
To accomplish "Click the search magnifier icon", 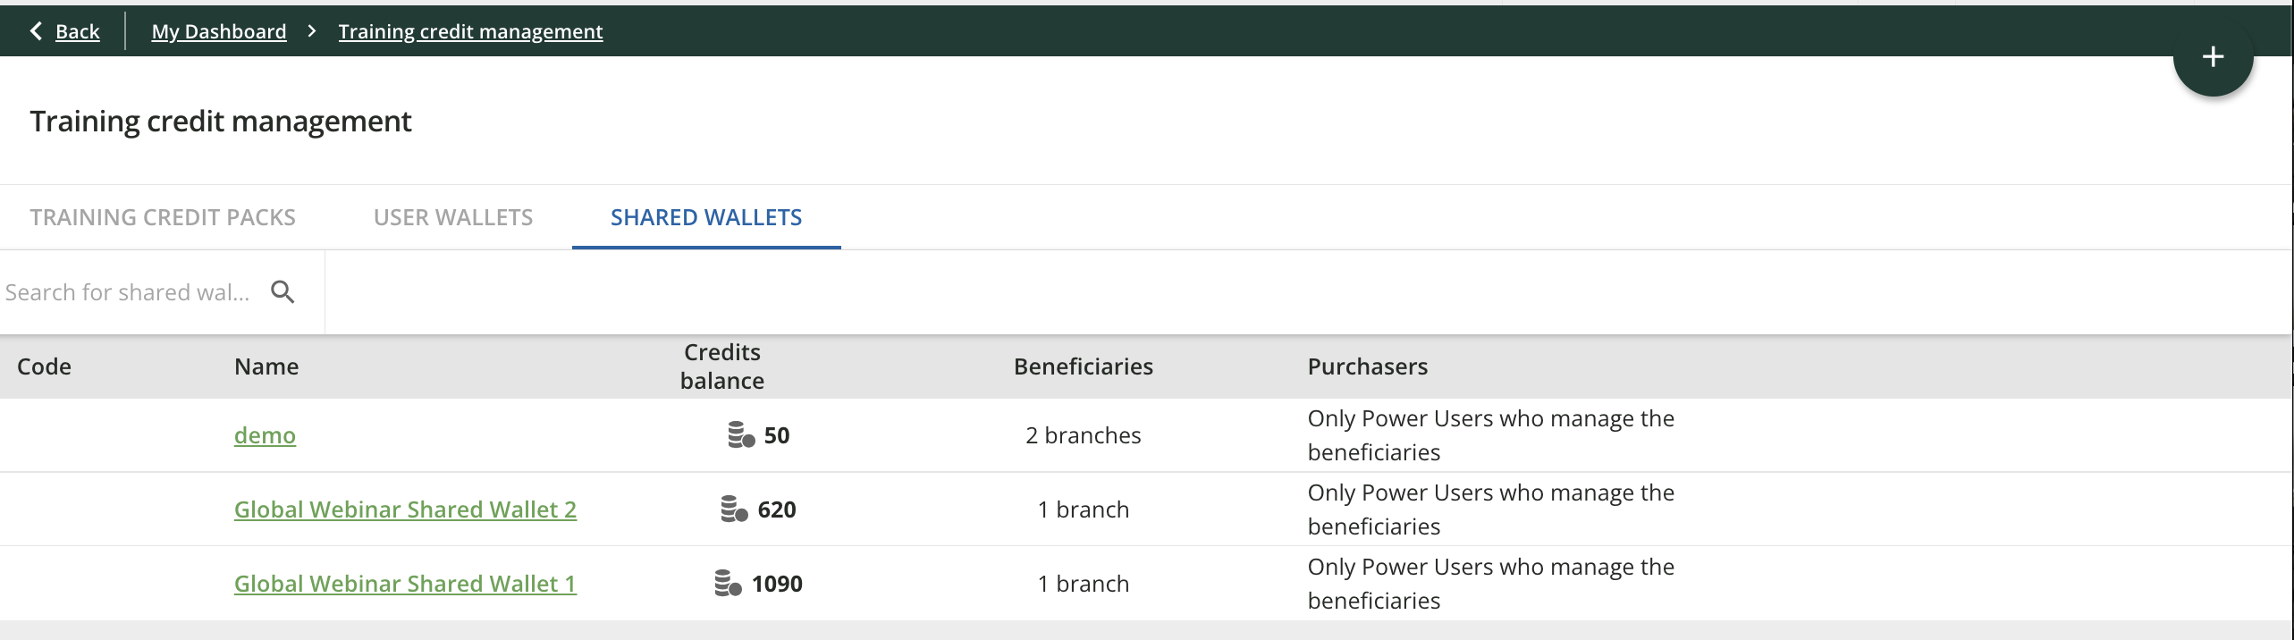I will tap(283, 292).
